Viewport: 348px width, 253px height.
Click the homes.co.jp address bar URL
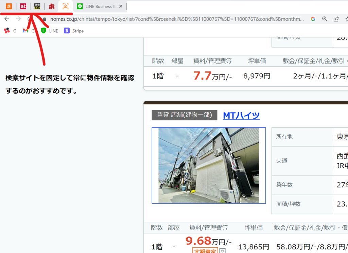(x=177, y=19)
